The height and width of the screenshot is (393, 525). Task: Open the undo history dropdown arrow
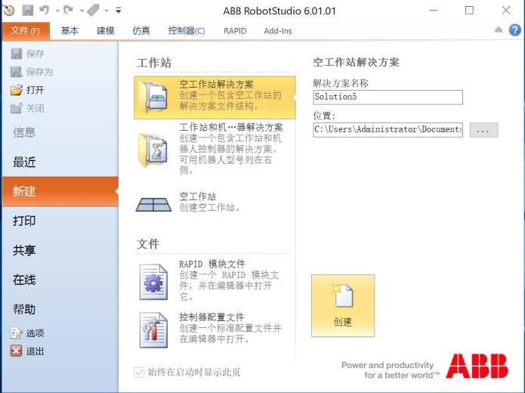tap(57, 11)
